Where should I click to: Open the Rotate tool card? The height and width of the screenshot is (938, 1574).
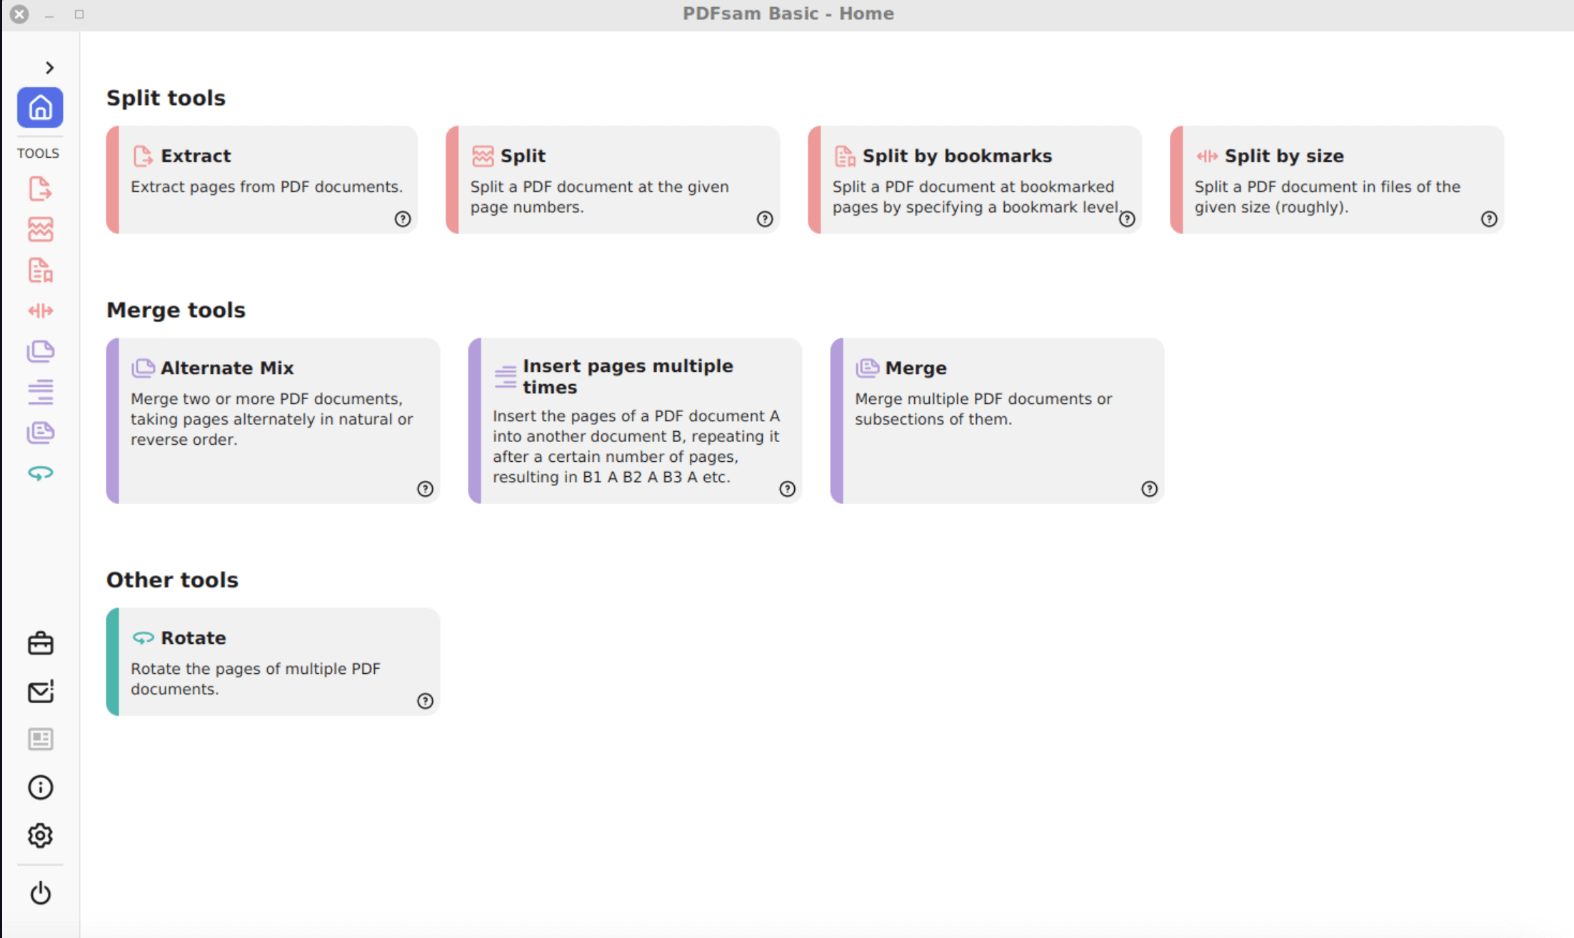pos(273,662)
